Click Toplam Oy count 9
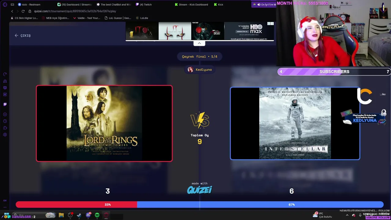This screenshot has width=391, height=220. tap(199, 141)
